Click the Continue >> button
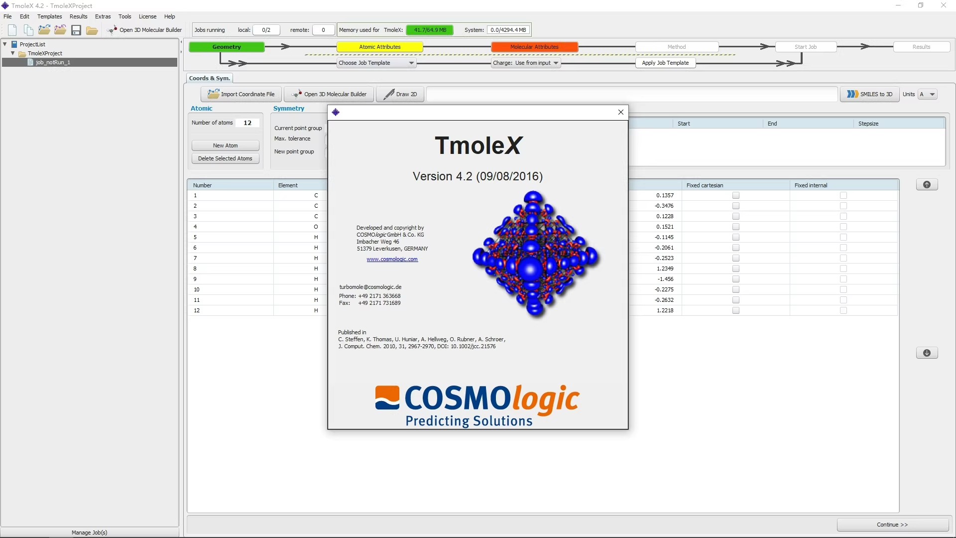Image resolution: width=956 pixels, height=538 pixels. point(892,525)
